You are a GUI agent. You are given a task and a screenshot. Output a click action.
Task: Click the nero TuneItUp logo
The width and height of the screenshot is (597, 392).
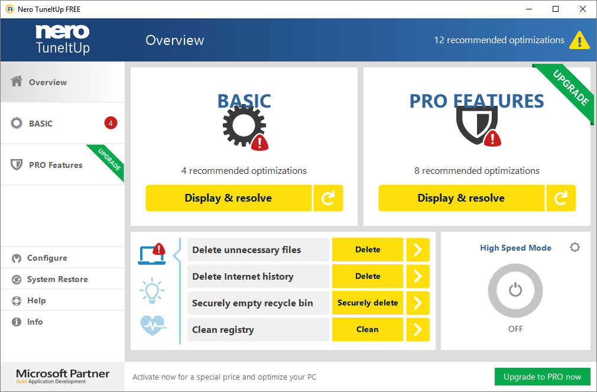coord(63,40)
